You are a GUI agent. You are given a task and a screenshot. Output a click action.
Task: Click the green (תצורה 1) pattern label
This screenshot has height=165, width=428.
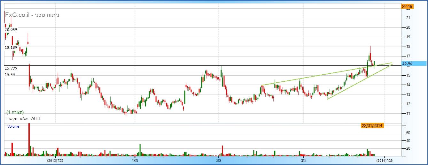[x=15, y=112]
